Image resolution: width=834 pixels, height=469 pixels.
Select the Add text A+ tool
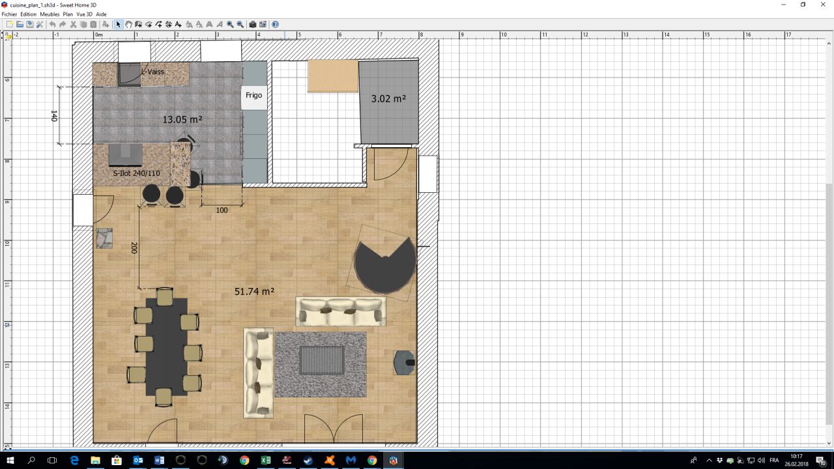[x=178, y=24]
